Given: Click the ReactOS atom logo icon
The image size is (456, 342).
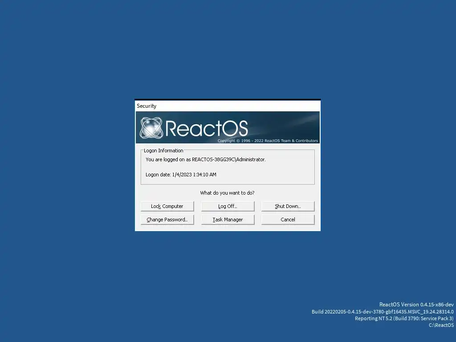Looking at the screenshot, I should (x=151, y=128).
